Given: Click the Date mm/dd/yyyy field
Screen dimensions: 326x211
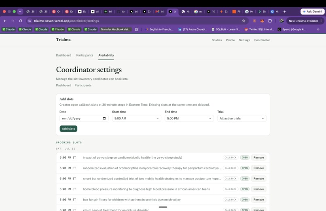Looking at the screenshot, I should point(84,118).
